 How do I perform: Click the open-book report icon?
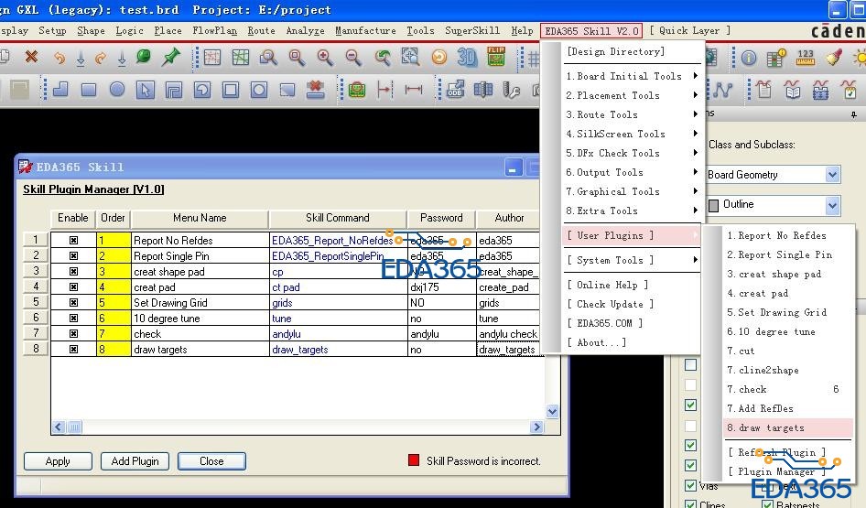pyautogui.click(x=793, y=90)
